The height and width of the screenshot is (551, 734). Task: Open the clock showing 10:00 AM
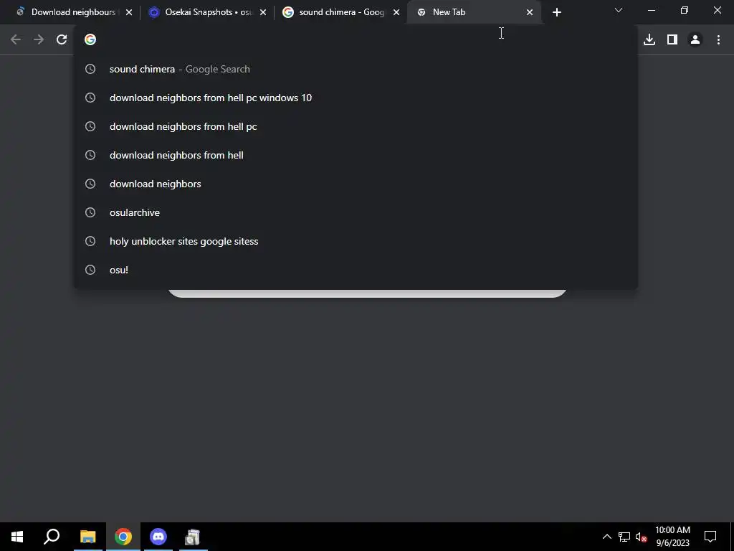pyautogui.click(x=672, y=537)
